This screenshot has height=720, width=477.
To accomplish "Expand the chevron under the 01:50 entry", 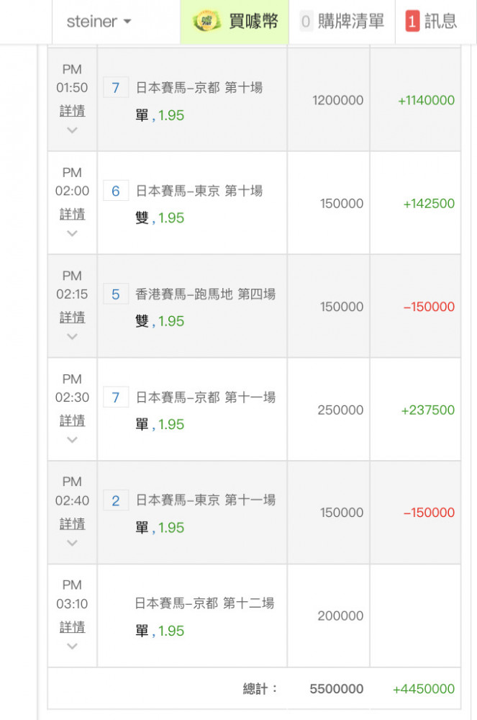I will [x=72, y=130].
